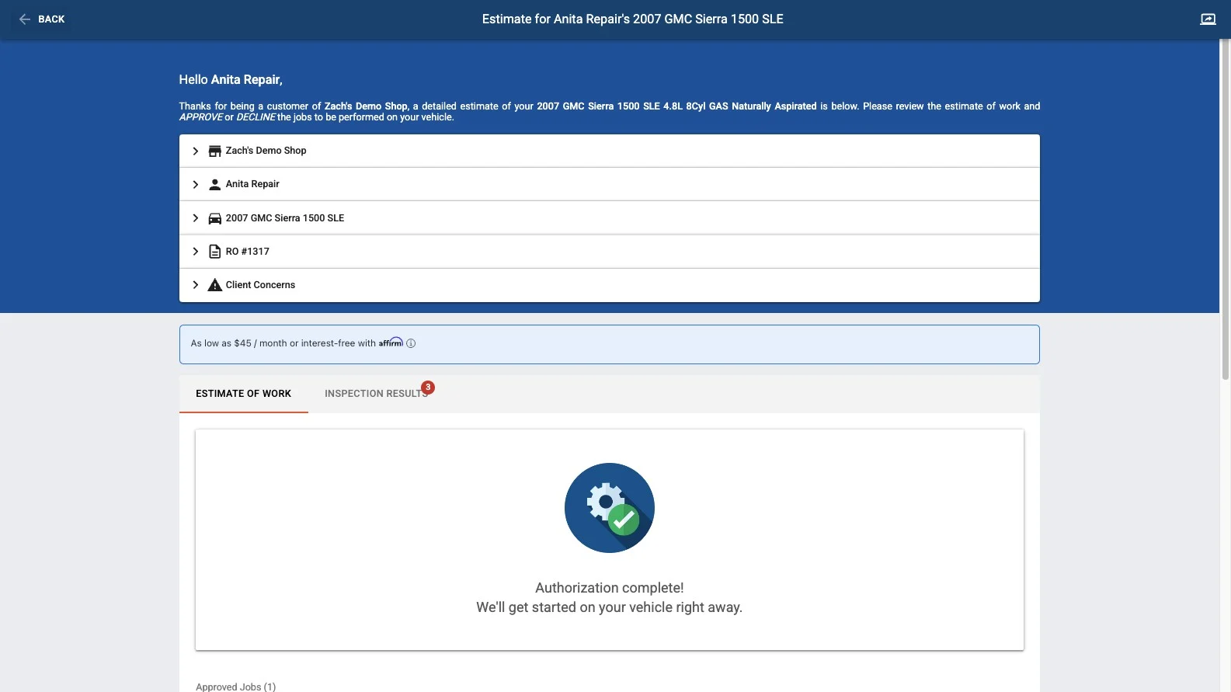Click the back arrow icon

point(25,19)
